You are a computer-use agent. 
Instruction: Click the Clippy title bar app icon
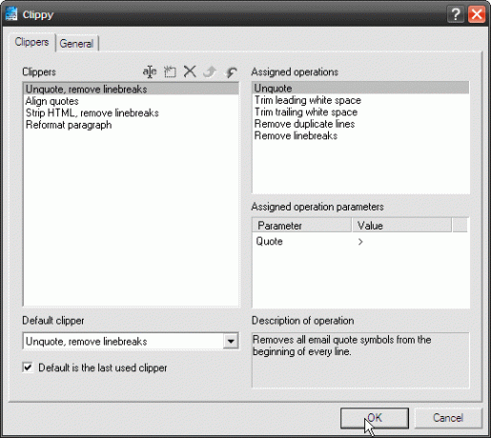tap(11, 14)
